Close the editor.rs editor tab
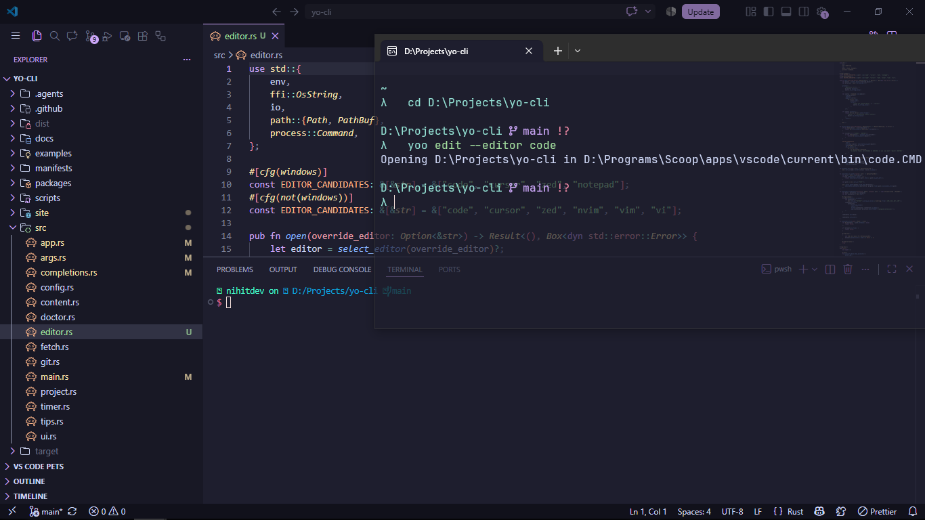 (x=275, y=36)
